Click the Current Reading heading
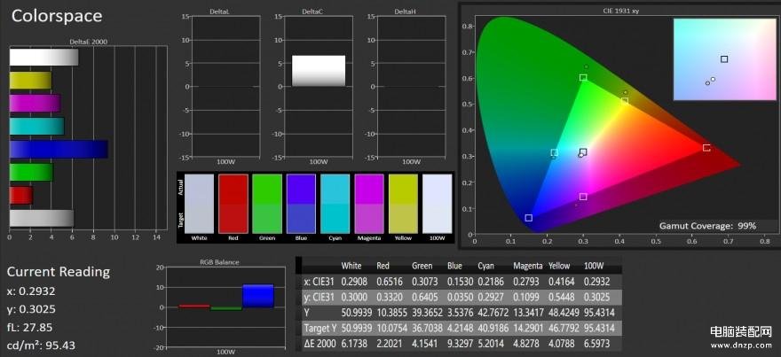This screenshot has width=781, height=357. pos(59,272)
